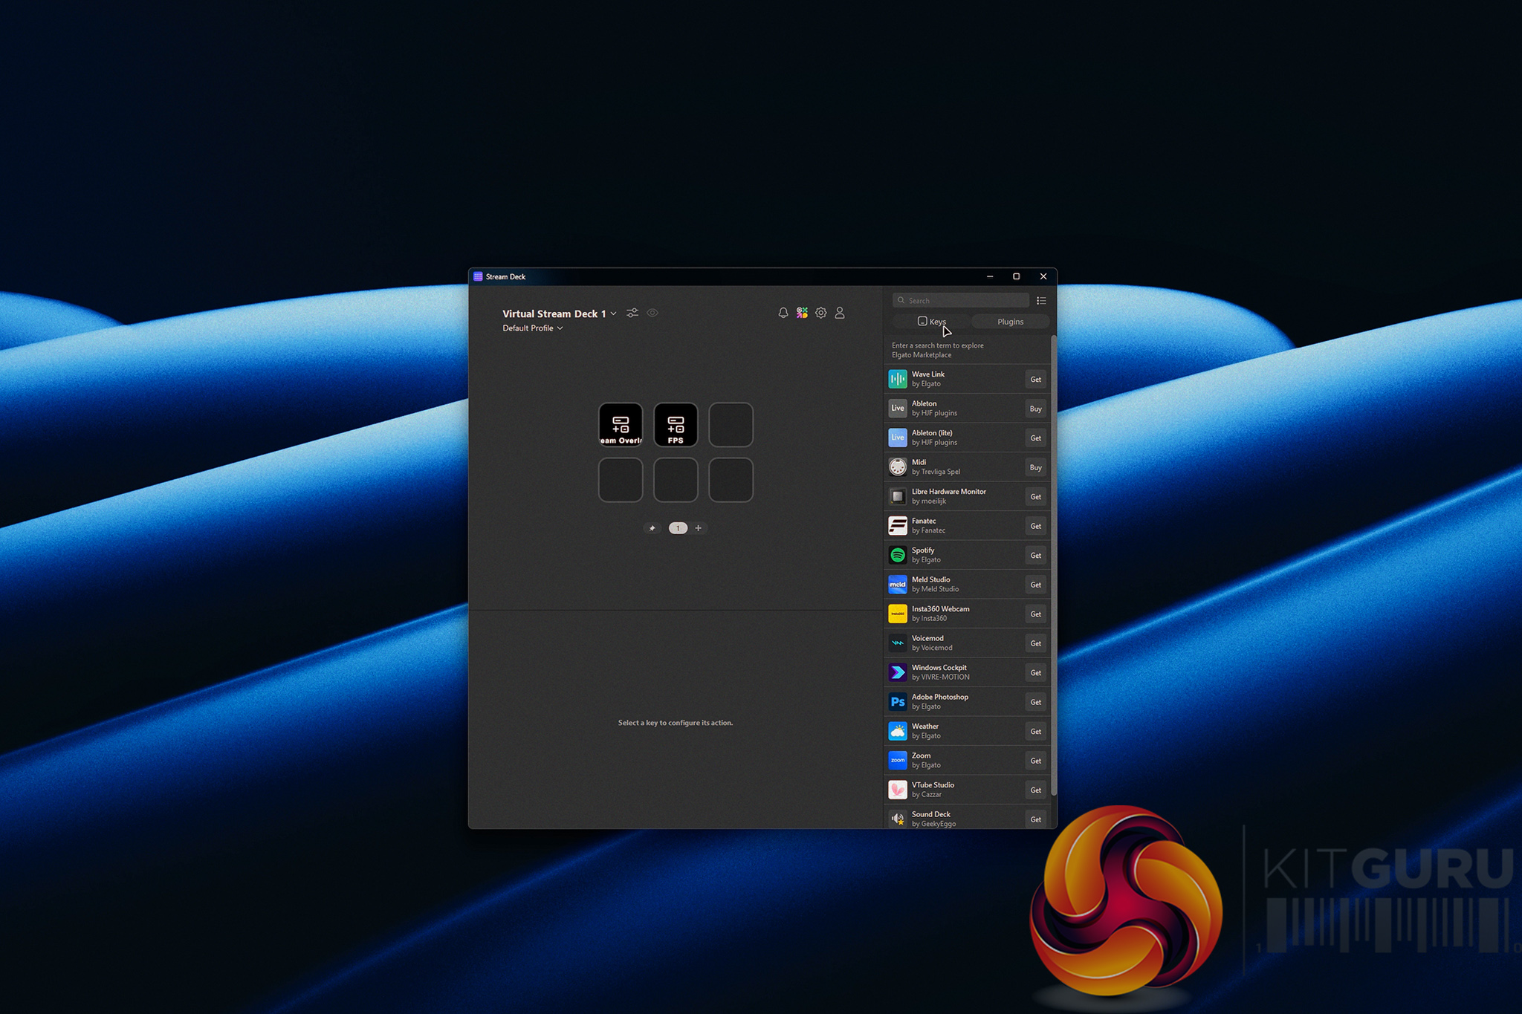Click the VTube Studio icon
This screenshot has width=1522, height=1014.
pyautogui.click(x=898, y=790)
